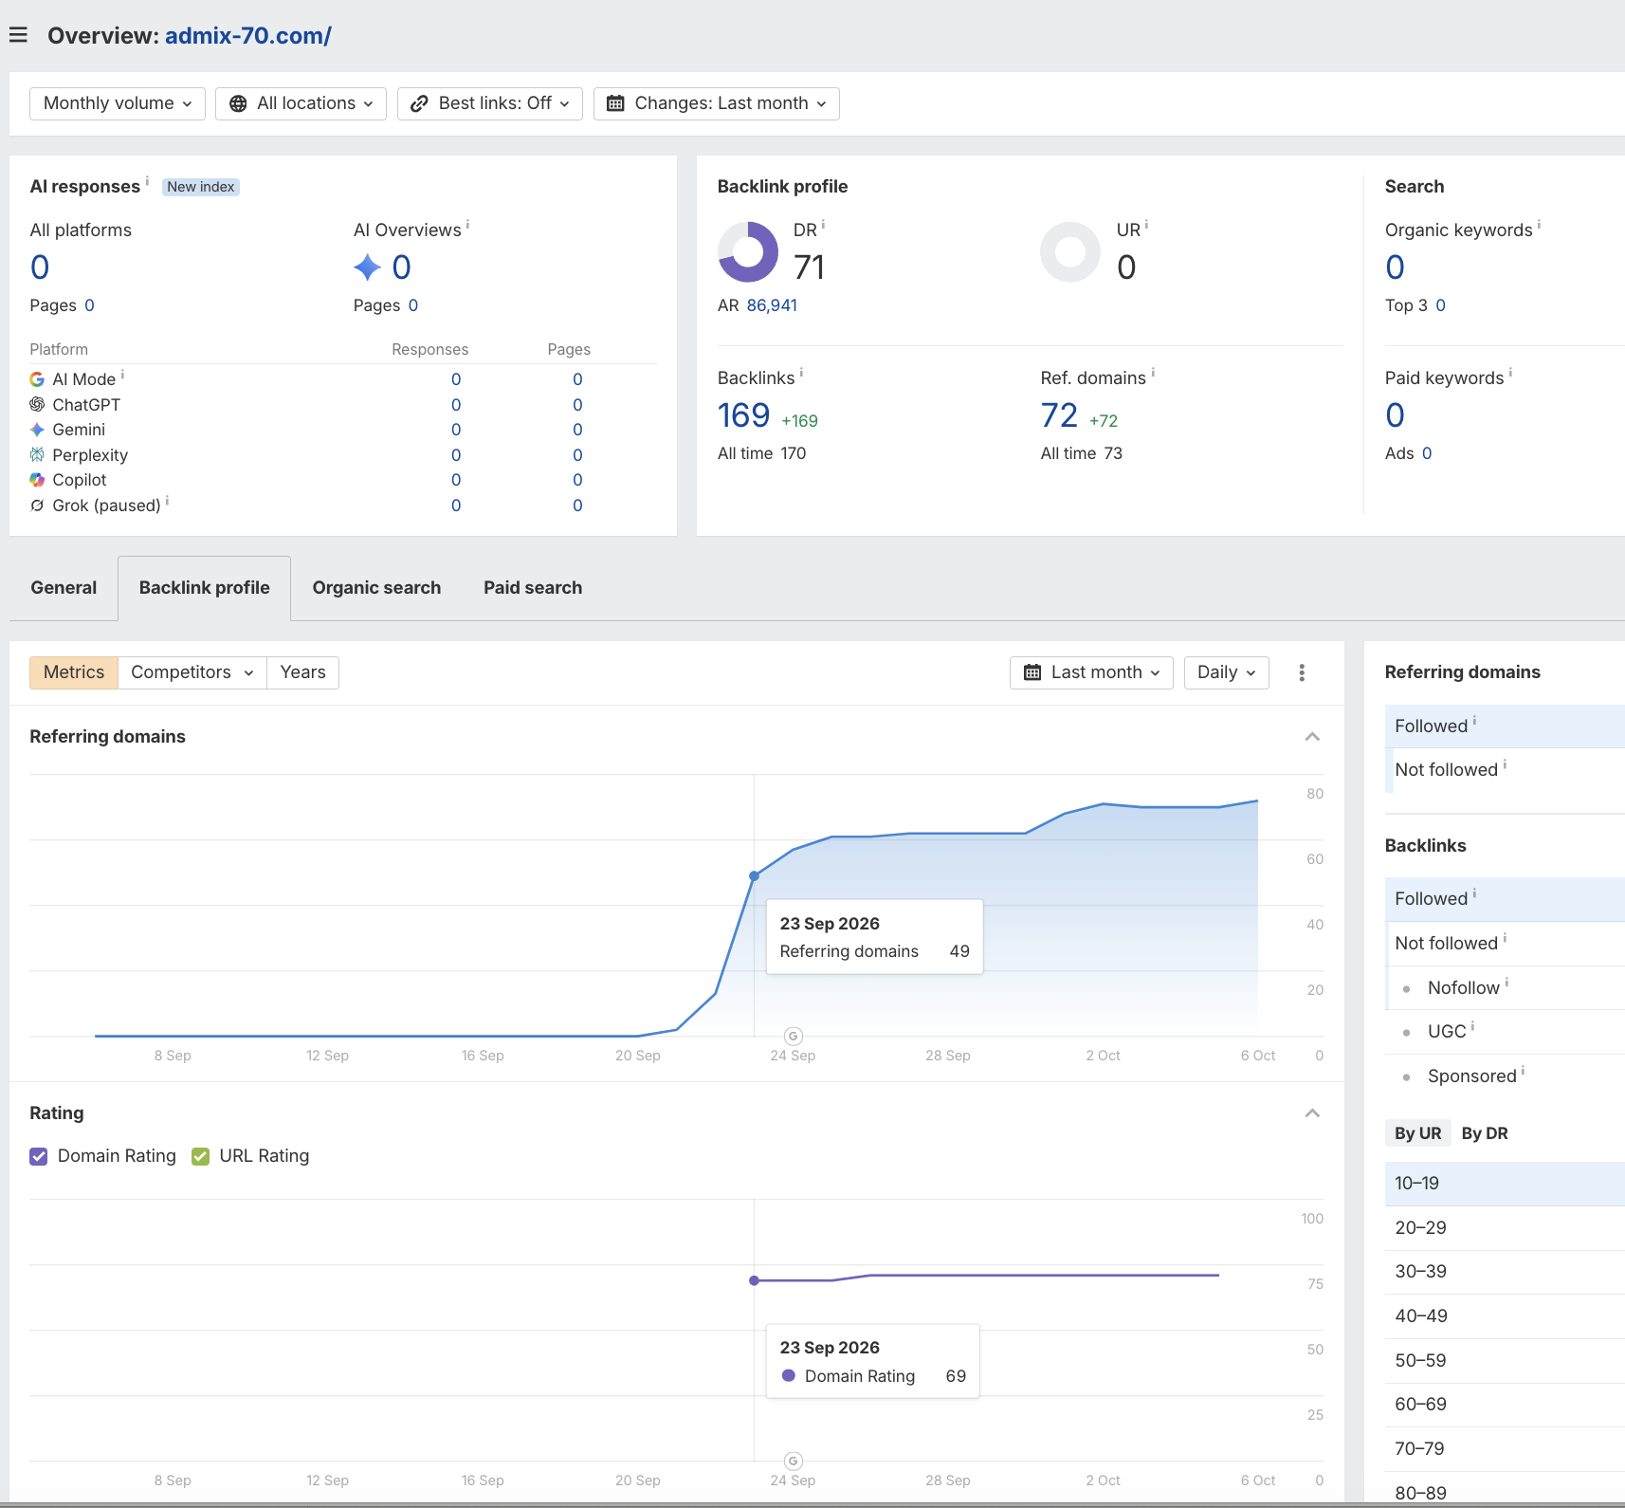Select the Metrics chart mode
The height and width of the screenshot is (1508, 1625).
[74, 672]
